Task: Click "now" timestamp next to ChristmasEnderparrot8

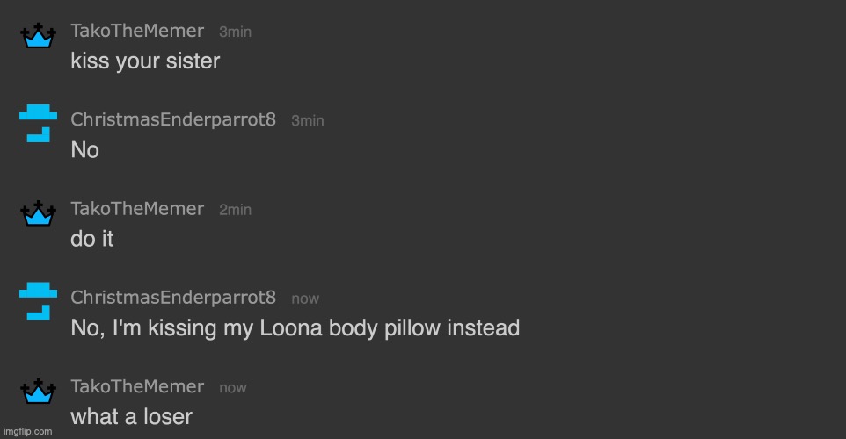Action: (x=305, y=299)
